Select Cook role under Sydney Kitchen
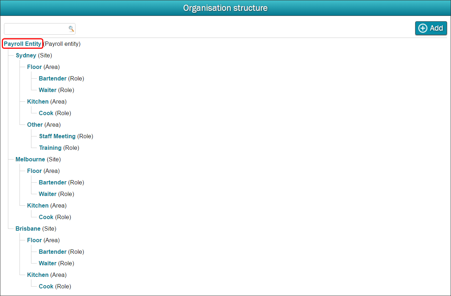This screenshot has height=296, width=451. click(x=46, y=113)
